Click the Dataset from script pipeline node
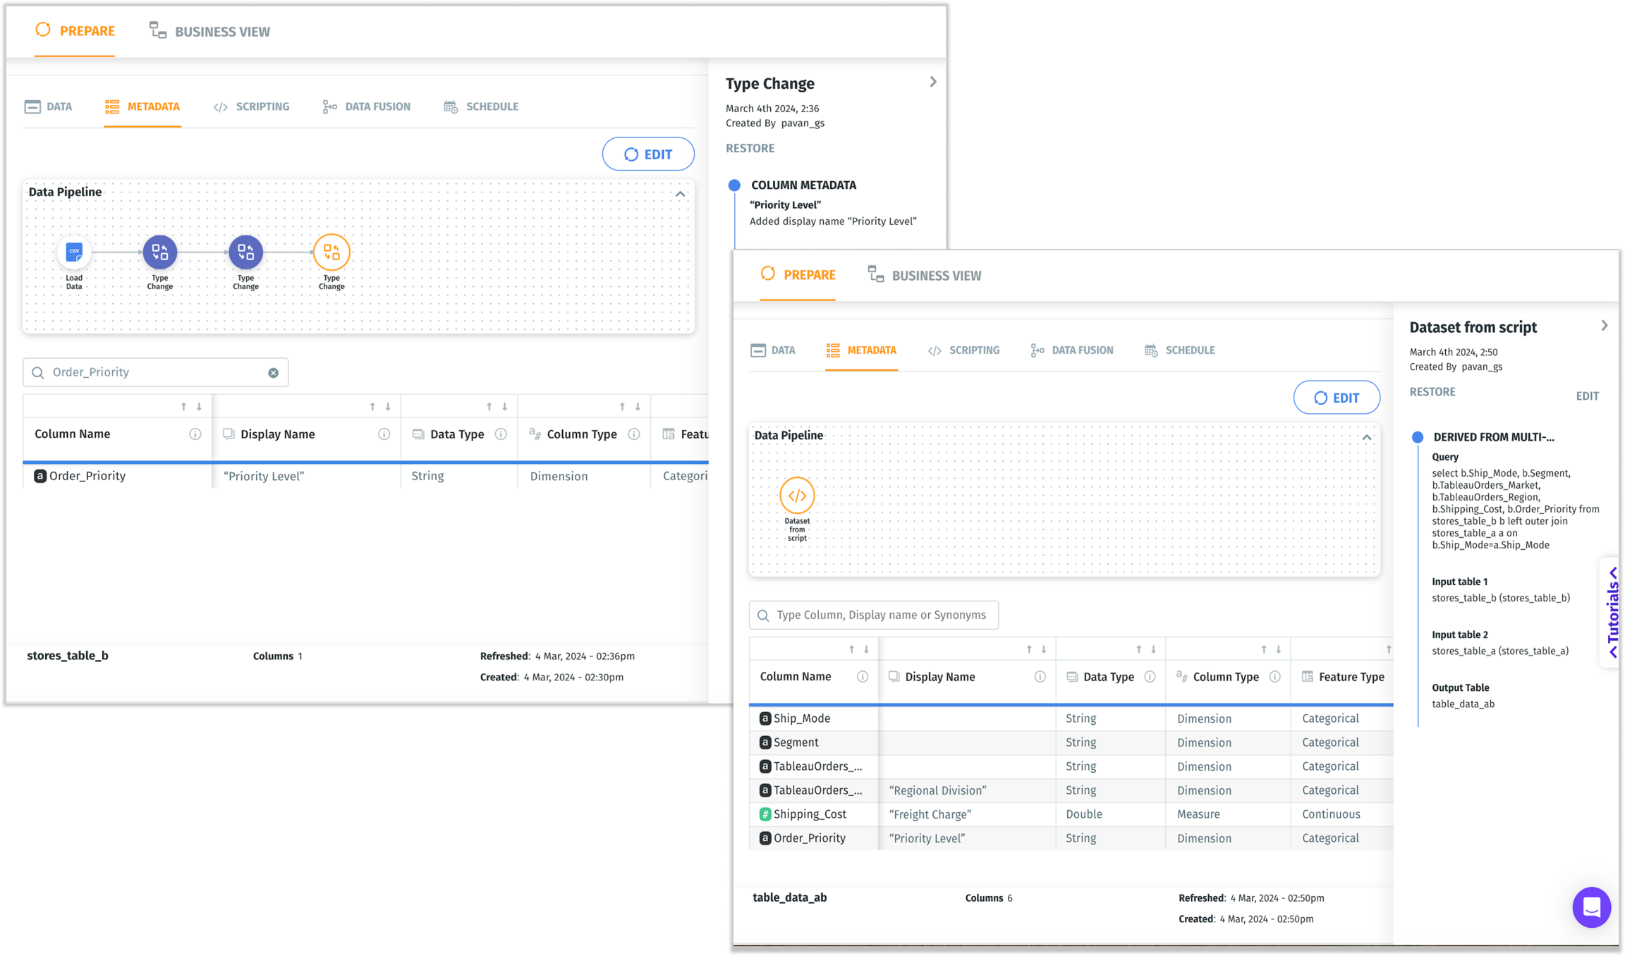 (x=797, y=496)
